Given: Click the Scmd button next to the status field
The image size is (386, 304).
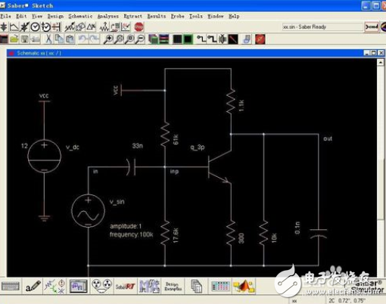Looking at the screenshot, I should (372, 26).
